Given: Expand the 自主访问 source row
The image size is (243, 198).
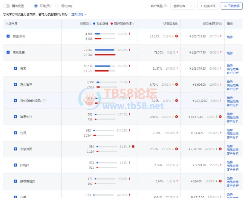Looking at the screenshot, I should coord(8,36).
